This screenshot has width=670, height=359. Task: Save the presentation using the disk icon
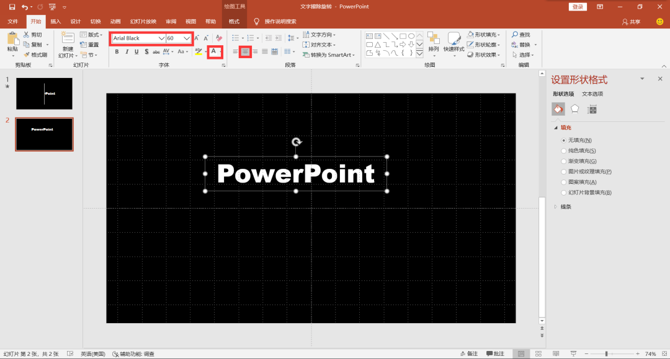pos(12,7)
